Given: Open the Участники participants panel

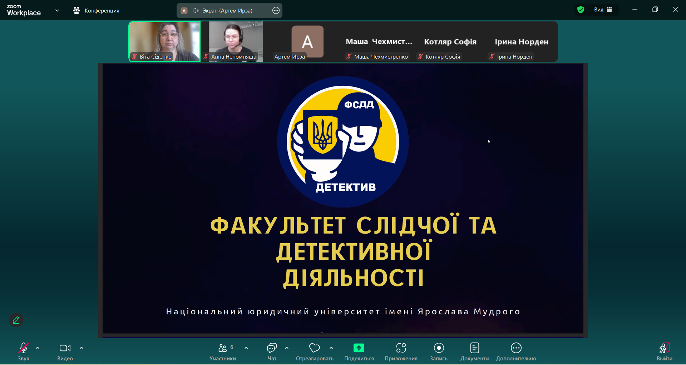Looking at the screenshot, I should 223,352.
